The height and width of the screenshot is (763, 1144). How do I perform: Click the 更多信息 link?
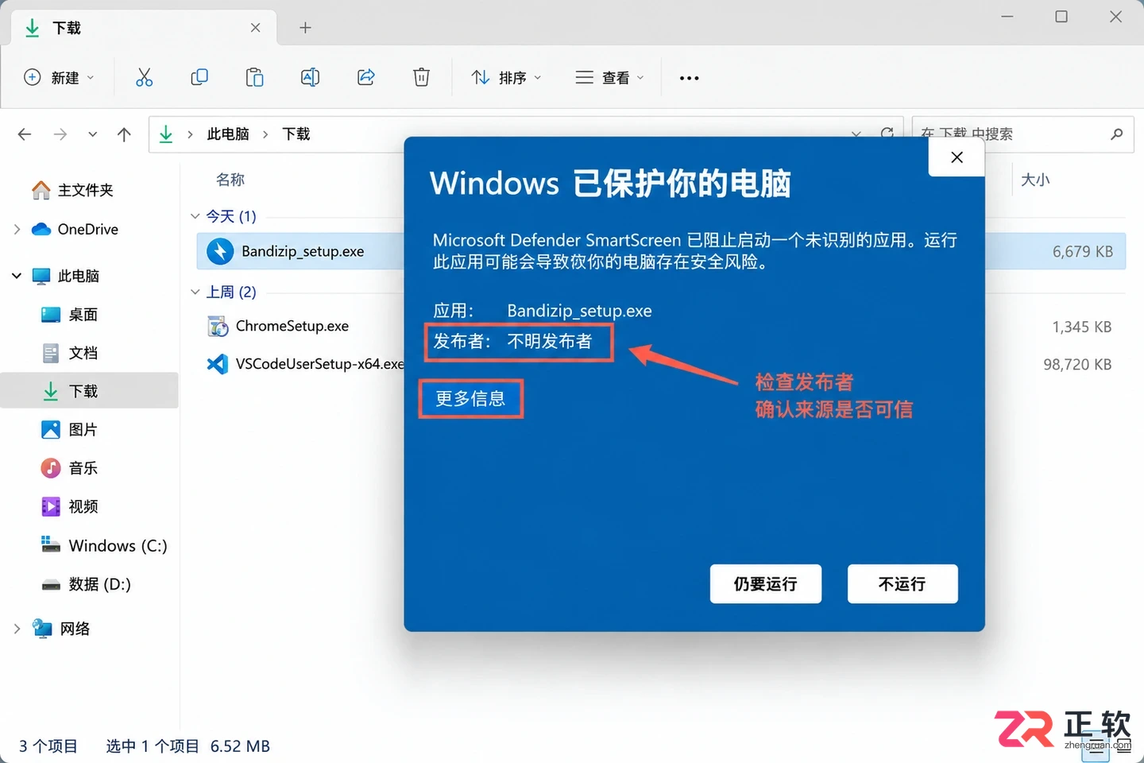pyautogui.click(x=470, y=399)
